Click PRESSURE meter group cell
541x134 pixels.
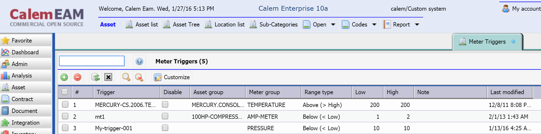261,128
